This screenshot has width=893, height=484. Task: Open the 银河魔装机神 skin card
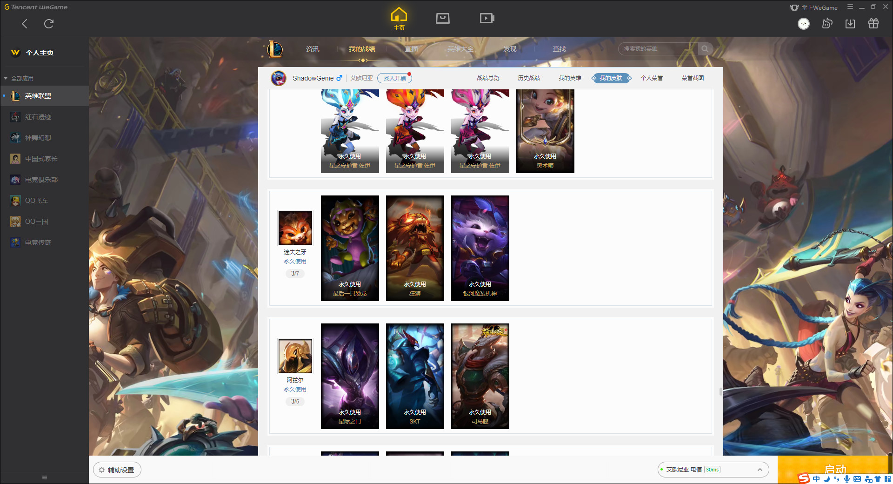[480, 248]
